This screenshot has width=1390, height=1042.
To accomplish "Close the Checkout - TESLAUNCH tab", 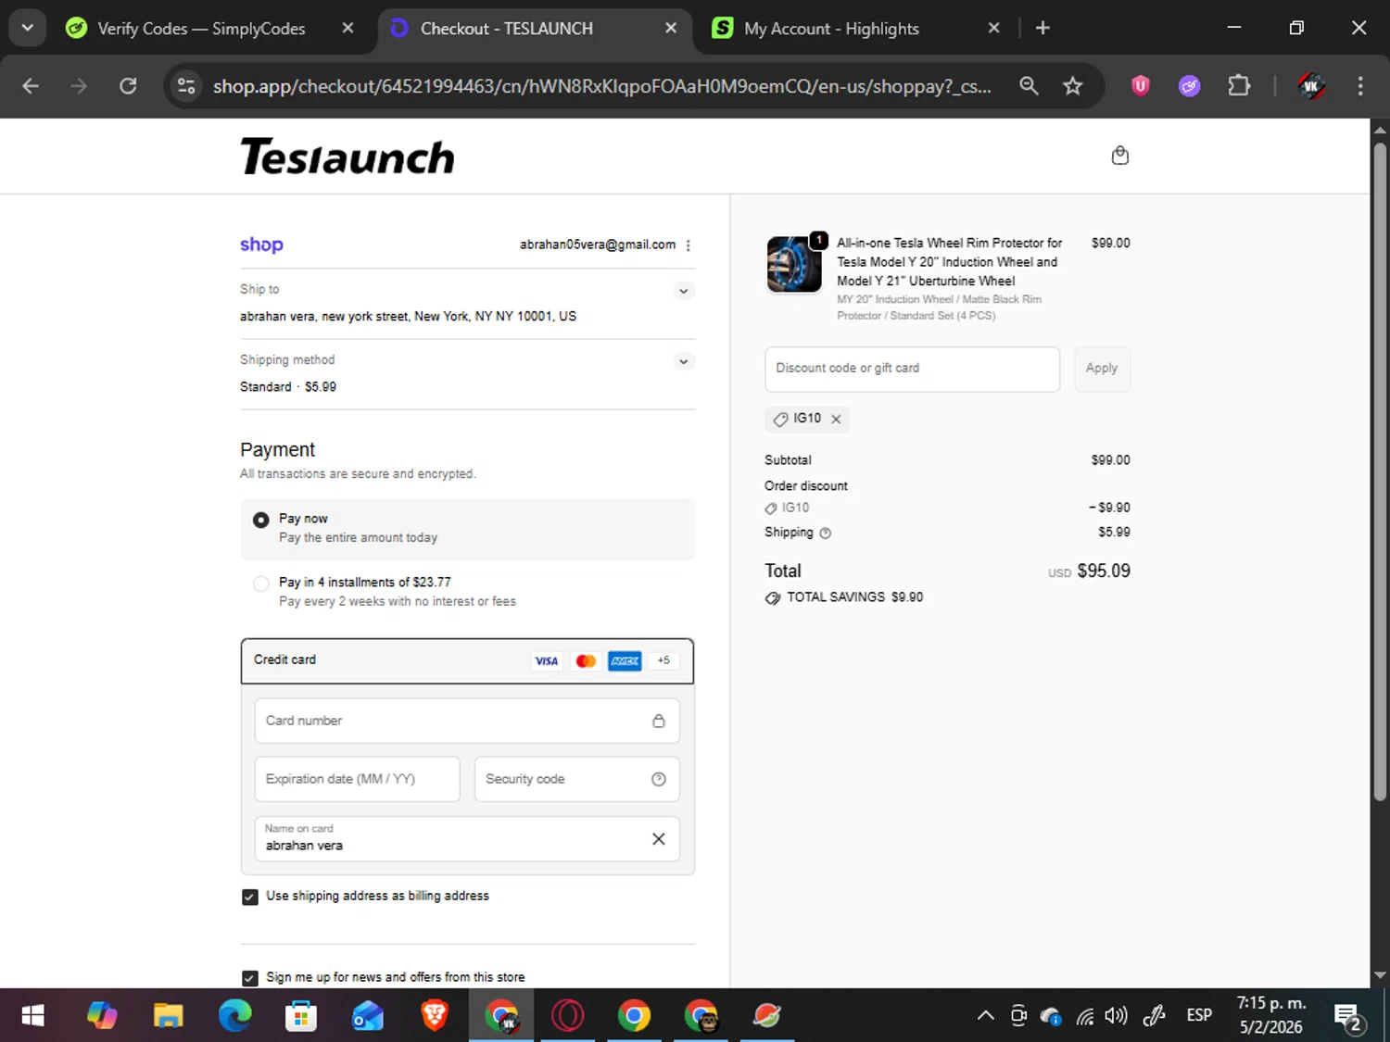I will (671, 28).
